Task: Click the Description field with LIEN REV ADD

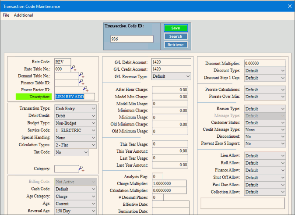Action: pyautogui.click(x=75, y=97)
